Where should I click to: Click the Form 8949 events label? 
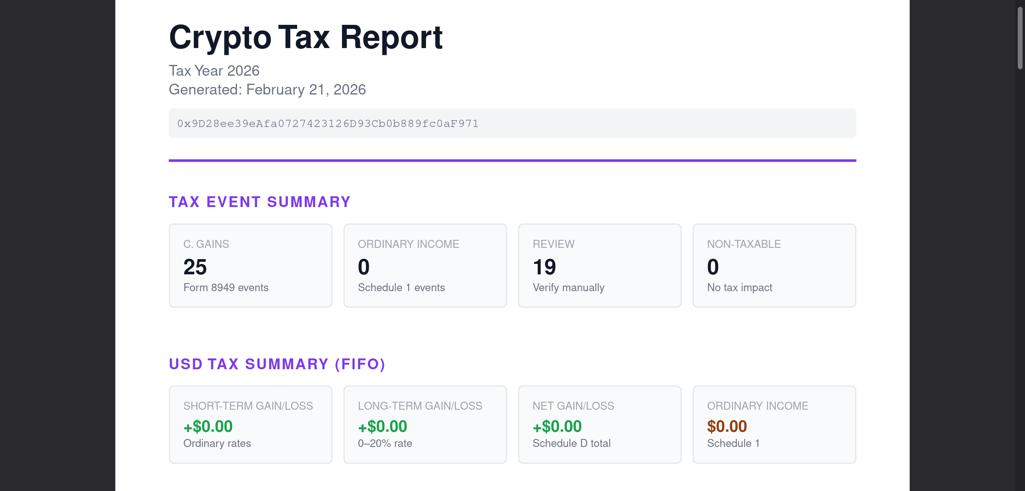point(226,288)
